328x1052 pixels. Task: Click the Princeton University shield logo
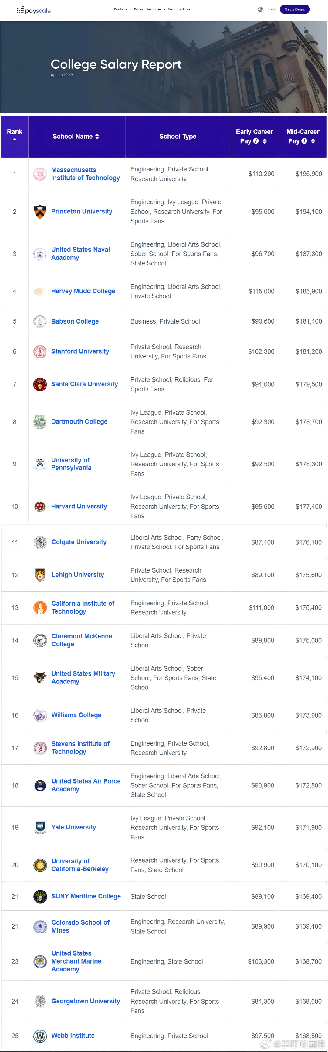point(39,212)
